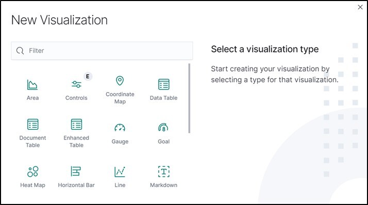This screenshot has height=205, width=368.
Task: Click the experimental E badge on Controls
Action: coord(88,76)
